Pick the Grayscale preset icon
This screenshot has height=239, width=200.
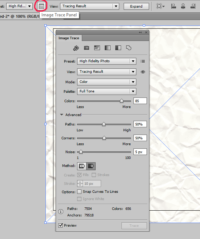(x=108, y=48)
